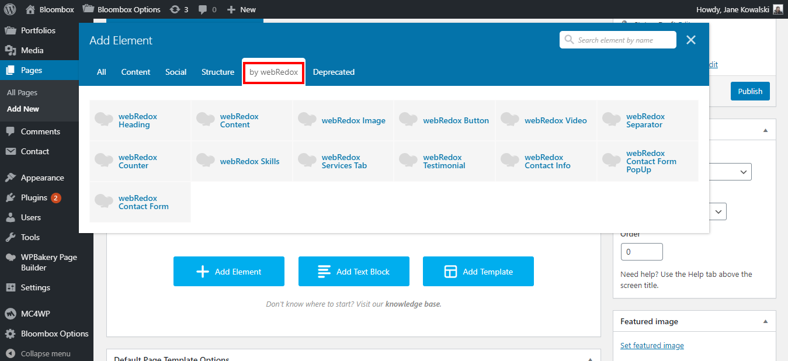Click the Publish button
Image resolution: width=788 pixels, height=361 pixels.
[750, 91]
